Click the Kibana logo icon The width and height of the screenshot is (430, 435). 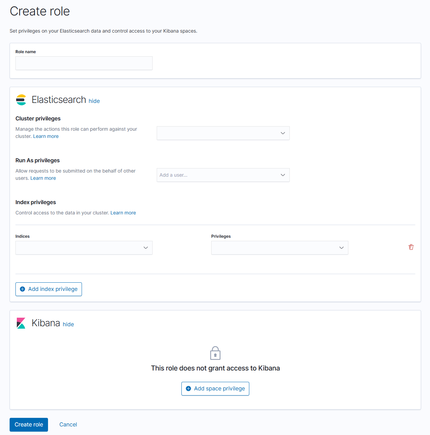(21, 323)
